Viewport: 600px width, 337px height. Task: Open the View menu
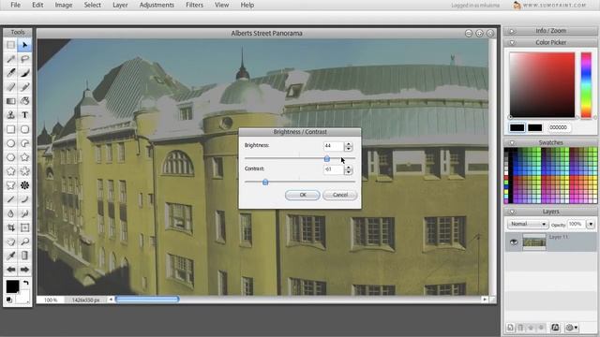(221, 5)
